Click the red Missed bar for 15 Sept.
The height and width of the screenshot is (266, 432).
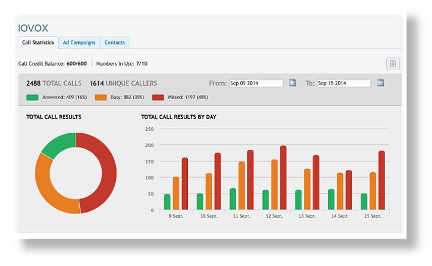click(381, 180)
